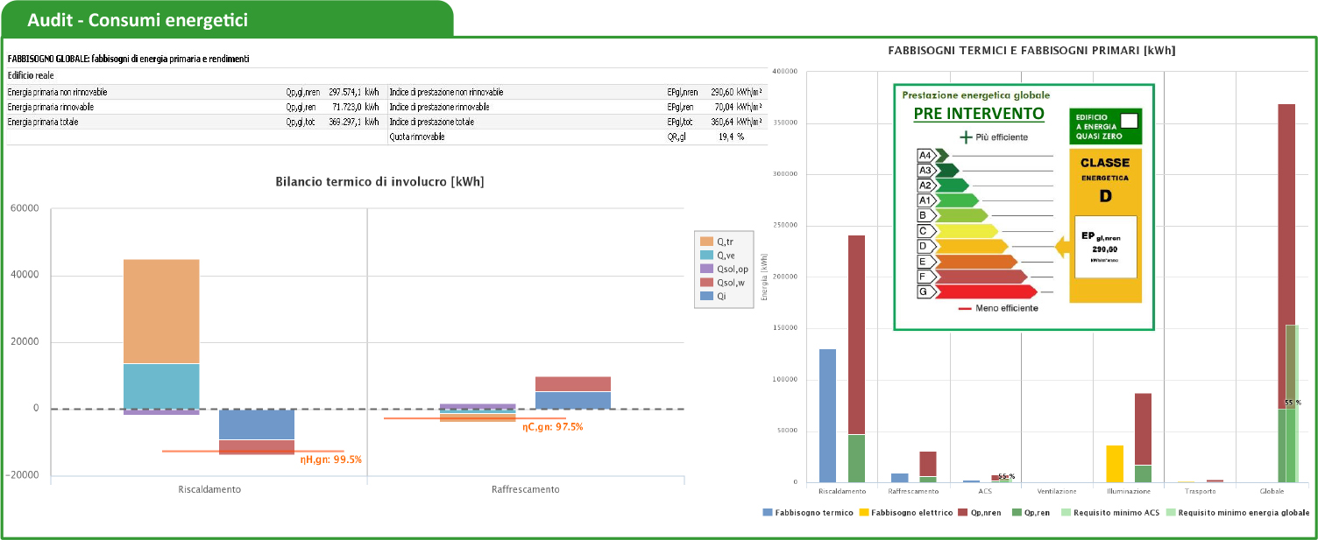
Task: Click the value 297.574,1 in the table
Action: (344, 92)
